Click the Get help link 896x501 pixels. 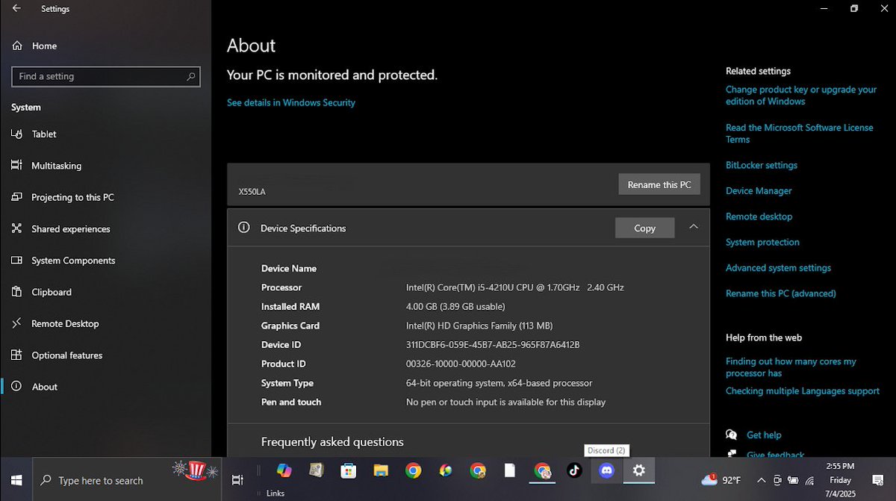tap(764, 435)
